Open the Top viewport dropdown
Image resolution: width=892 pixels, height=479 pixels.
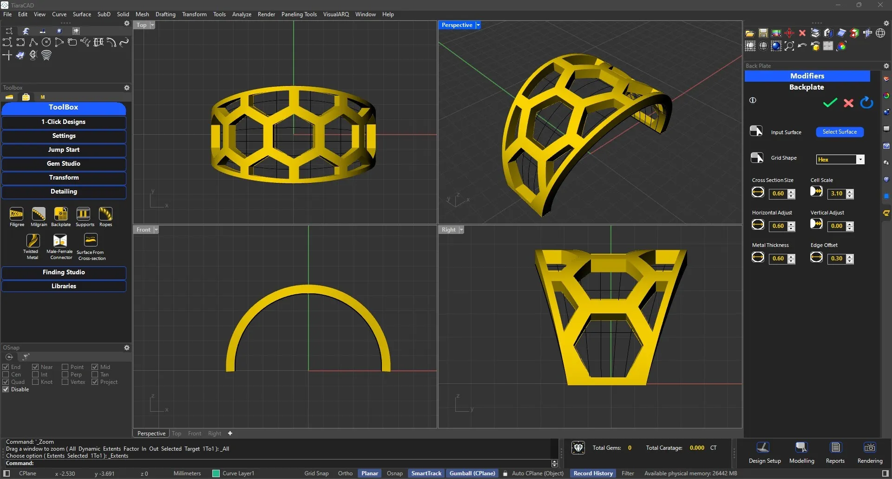click(152, 25)
